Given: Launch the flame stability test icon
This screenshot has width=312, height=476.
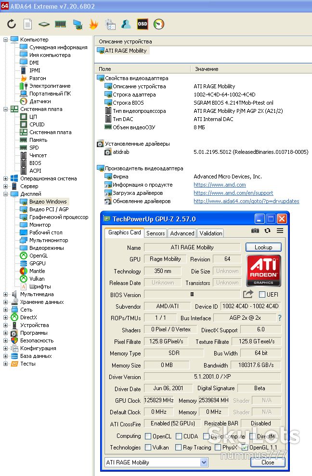Looking at the screenshot, I should (x=94, y=24).
